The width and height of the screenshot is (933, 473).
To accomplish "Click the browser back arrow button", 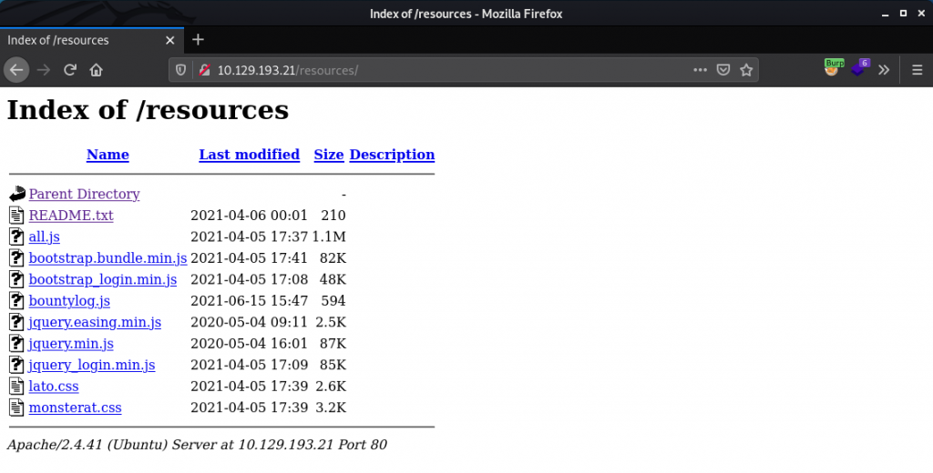I will (16, 70).
